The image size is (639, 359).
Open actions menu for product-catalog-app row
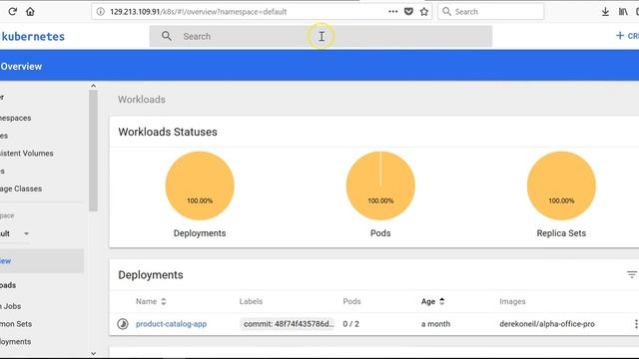tap(636, 324)
